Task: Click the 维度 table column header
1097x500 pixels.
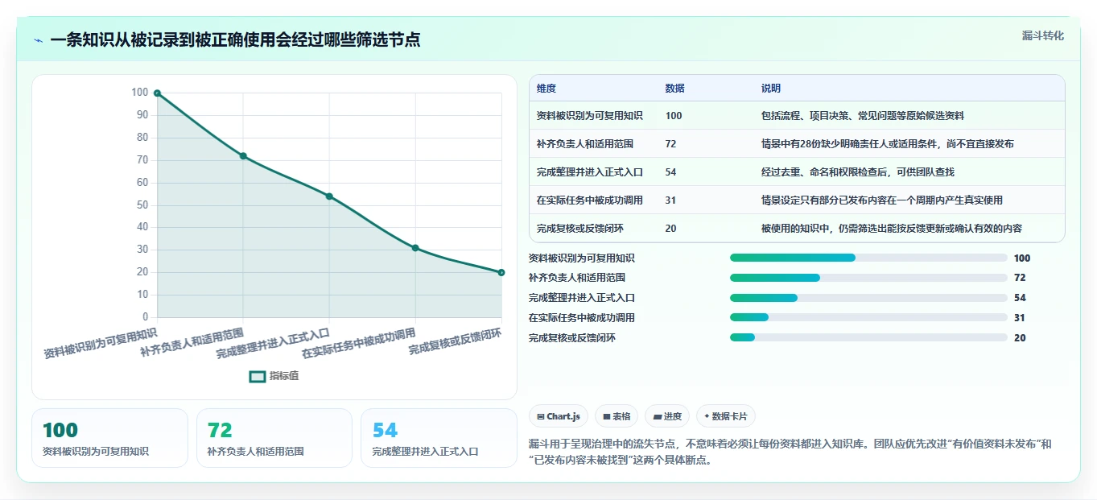Action: pos(546,89)
